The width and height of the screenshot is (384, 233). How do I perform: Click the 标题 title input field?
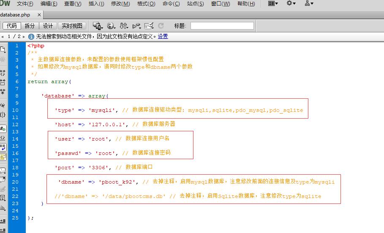pos(222,26)
